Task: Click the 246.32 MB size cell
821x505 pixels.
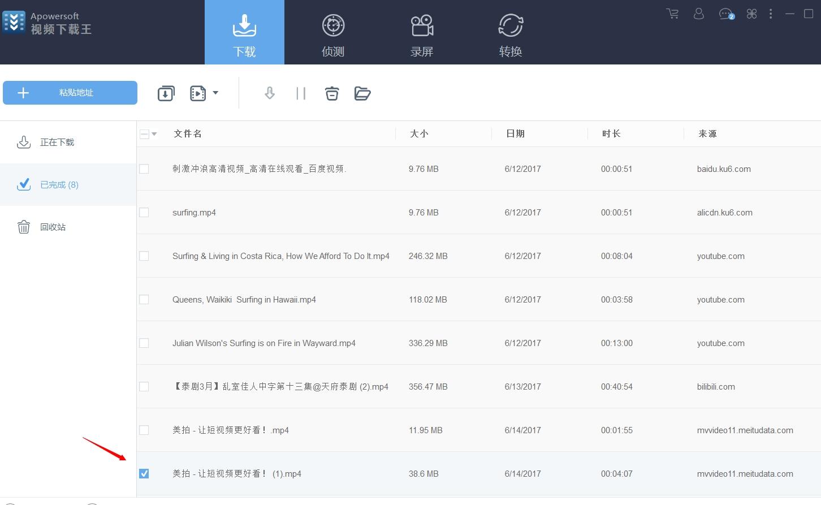Action: tap(428, 256)
